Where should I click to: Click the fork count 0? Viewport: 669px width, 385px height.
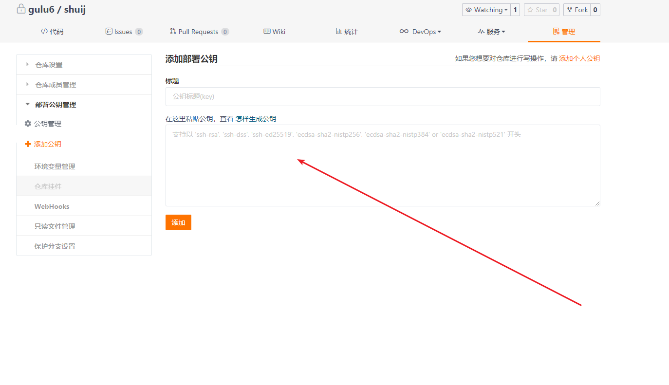tap(595, 10)
